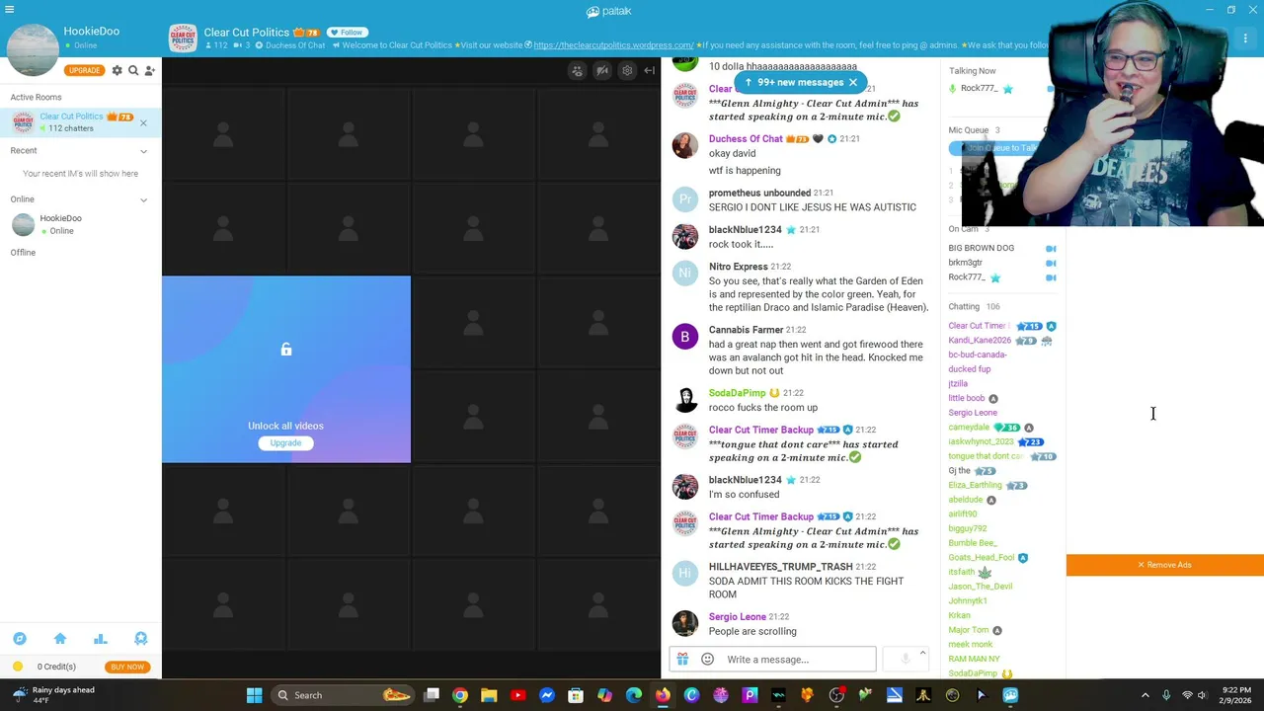This screenshot has width=1264, height=711.
Task: Collapse the Online section
Action: (x=143, y=199)
